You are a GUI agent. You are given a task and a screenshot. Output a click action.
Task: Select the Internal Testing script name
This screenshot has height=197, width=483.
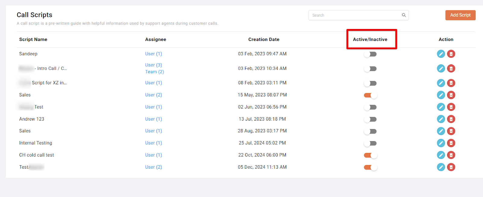tap(36, 143)
